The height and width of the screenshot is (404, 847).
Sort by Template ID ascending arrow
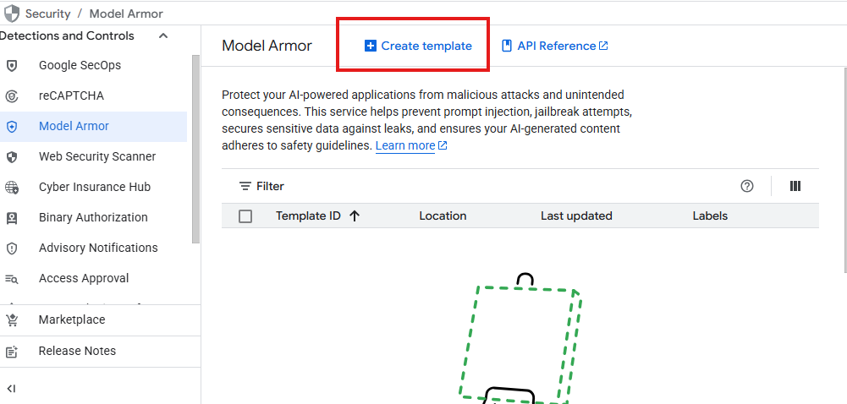point(355,216)
